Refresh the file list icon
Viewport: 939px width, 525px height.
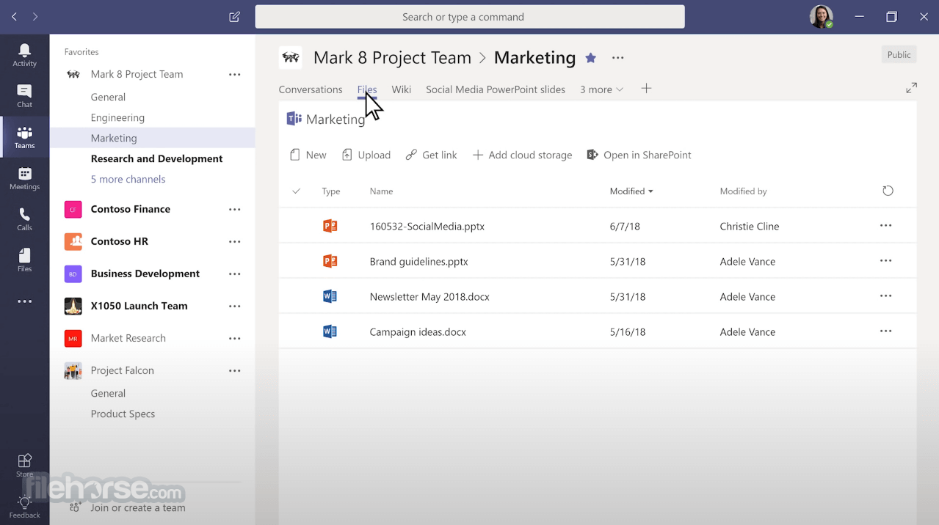point(888,191)
